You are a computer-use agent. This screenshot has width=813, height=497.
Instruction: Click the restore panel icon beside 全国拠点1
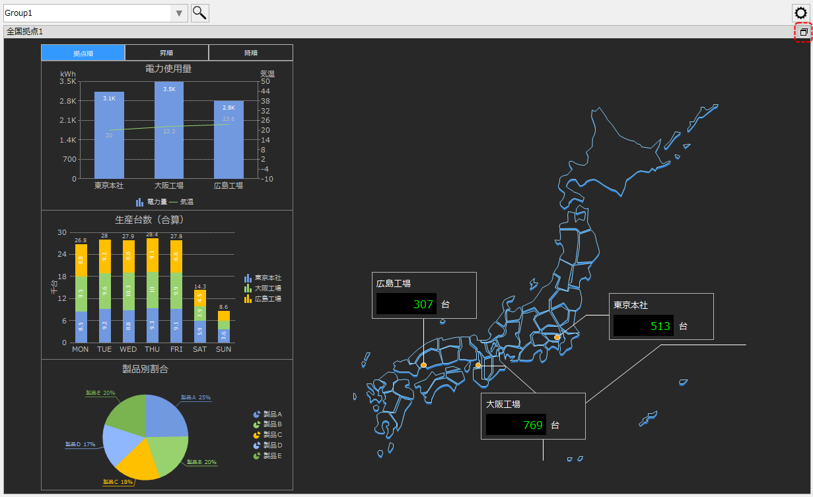pos(803,32)
